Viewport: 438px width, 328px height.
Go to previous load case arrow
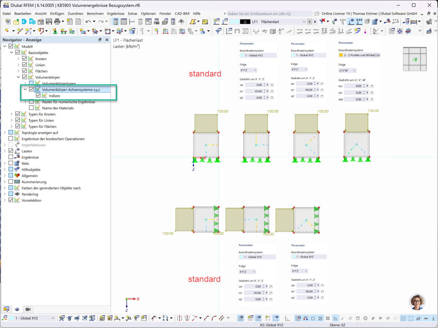tap(310, 22)
